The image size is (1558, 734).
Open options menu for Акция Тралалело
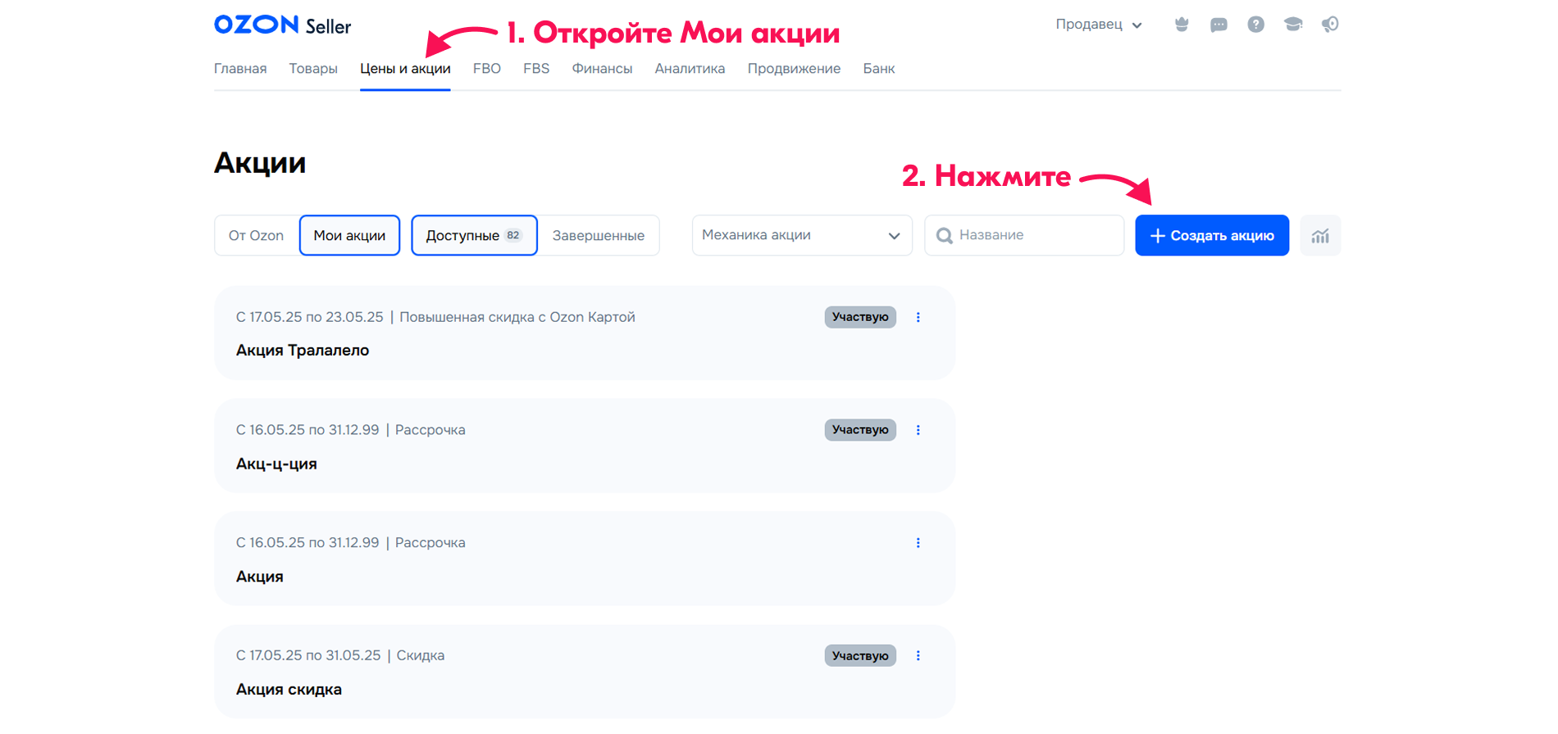point(918,317)
